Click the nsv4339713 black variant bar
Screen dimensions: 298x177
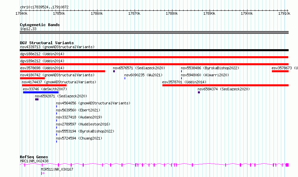(x=154, y=50)
